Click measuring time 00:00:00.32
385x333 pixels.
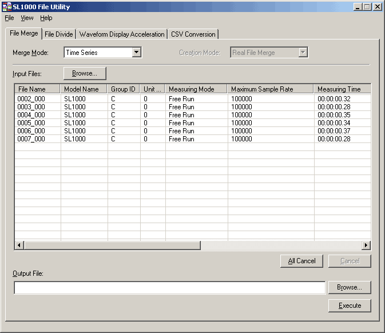(x=334, y=99)
